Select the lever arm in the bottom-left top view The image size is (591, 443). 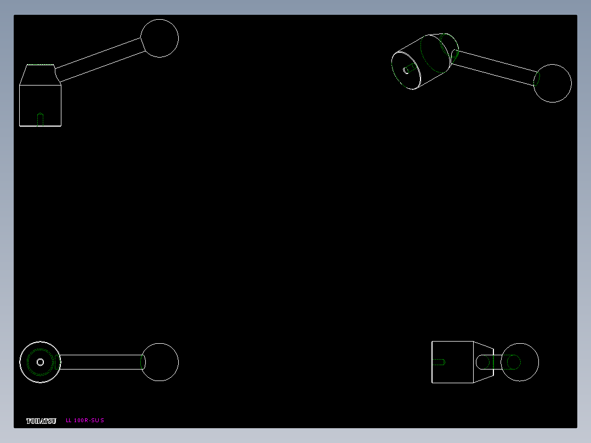[102, 362]
